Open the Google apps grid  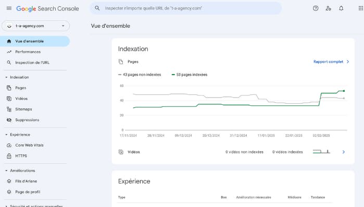(x=361, y=8)
